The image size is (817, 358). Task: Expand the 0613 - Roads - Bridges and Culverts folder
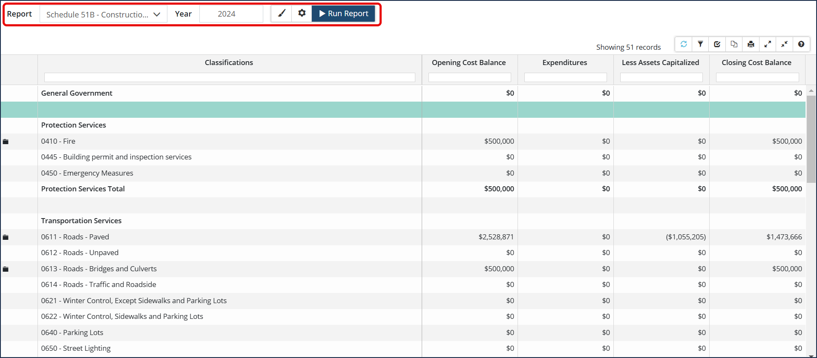(6, 269)
